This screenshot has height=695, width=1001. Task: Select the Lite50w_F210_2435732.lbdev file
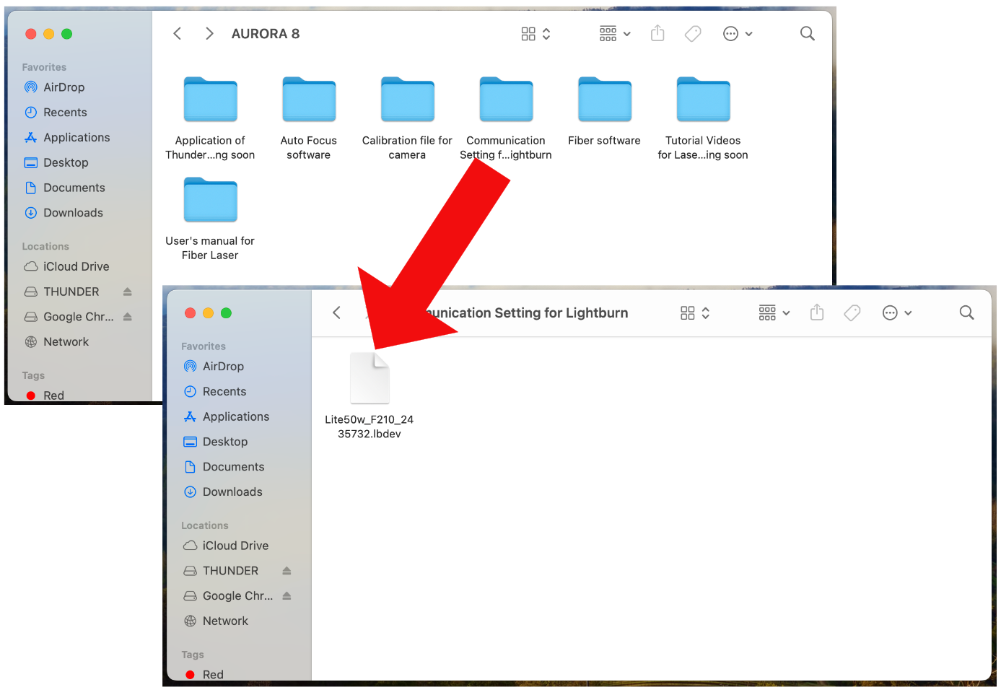tap(370, 378)
